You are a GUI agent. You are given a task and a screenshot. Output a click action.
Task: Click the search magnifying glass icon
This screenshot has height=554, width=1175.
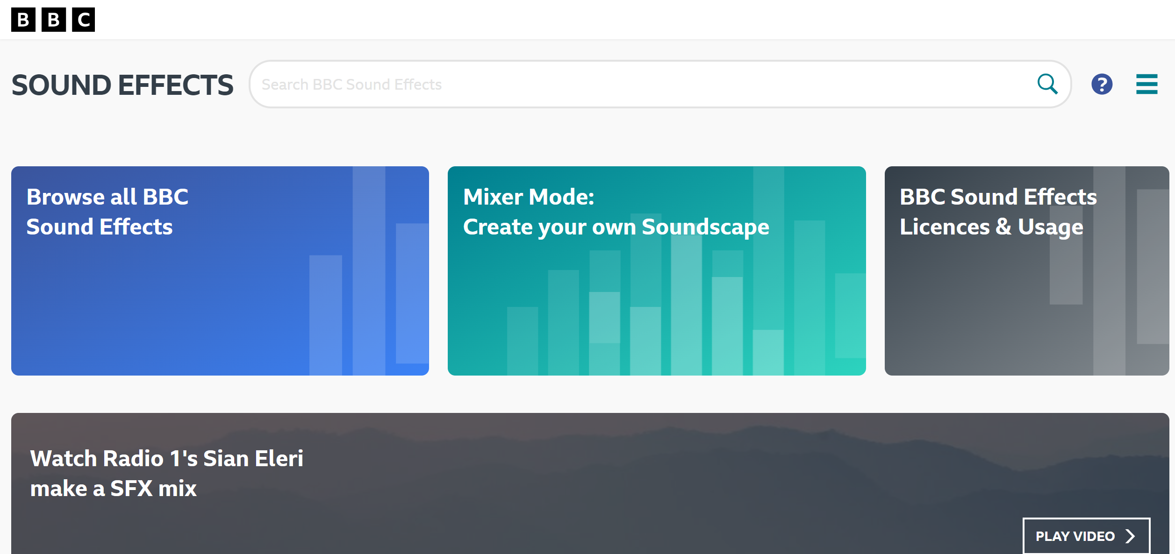pyautogui.click(x=1047, y=84)
